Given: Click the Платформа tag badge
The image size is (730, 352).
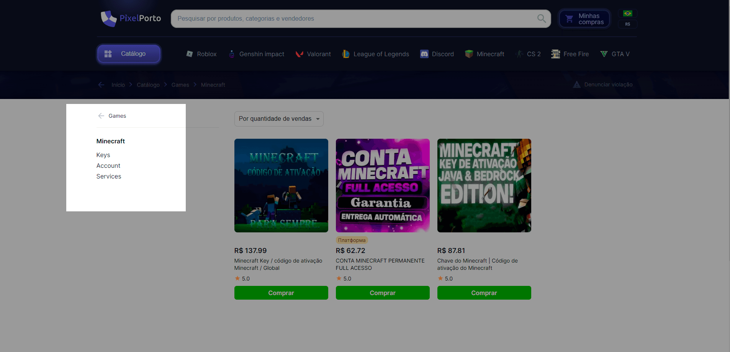Looking at the screenshot, I should point(352,240).
